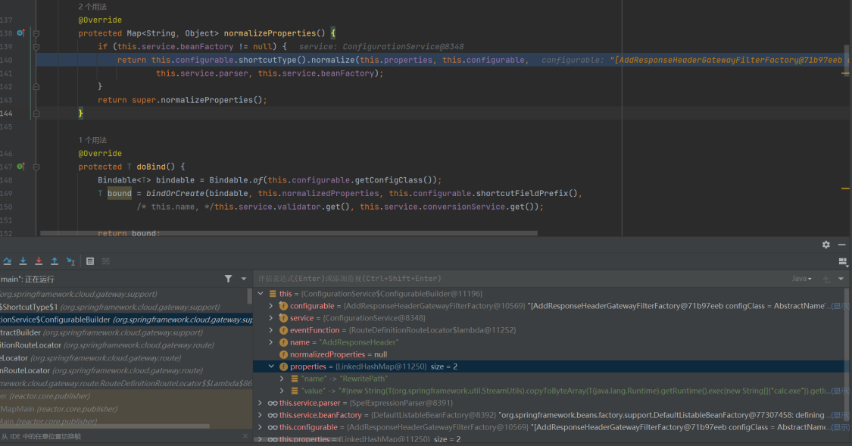Open the Evaluate Expression calculator icon
Image resolution: width=852 pixels, height=446 pixels.
point(90,261)
